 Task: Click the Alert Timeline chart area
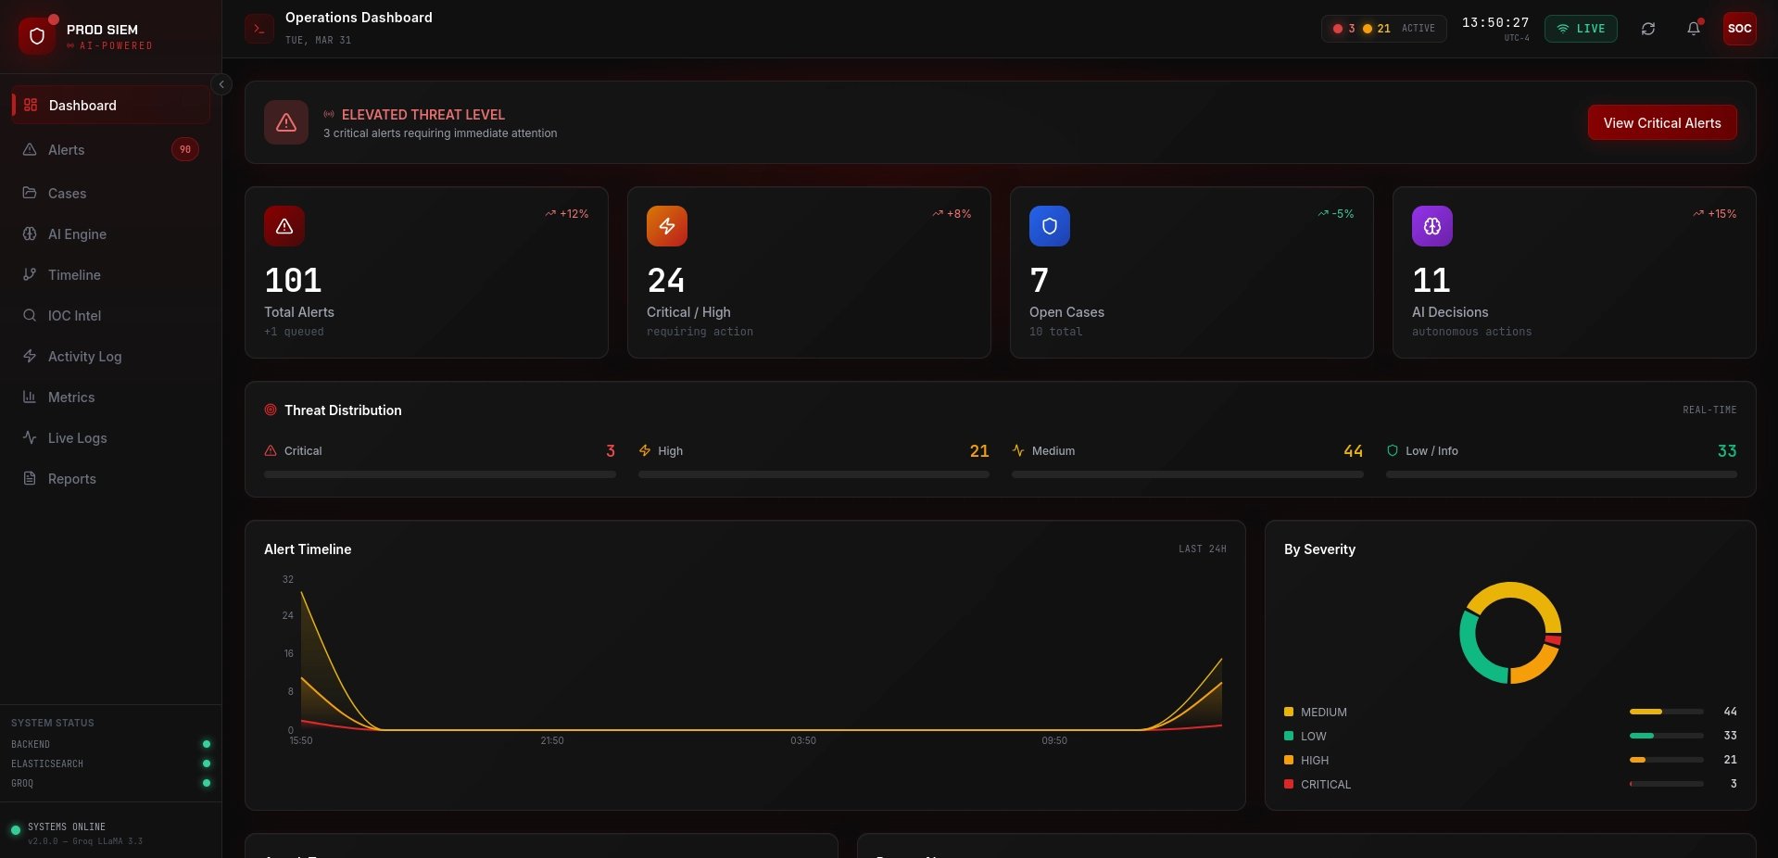click(762, 656)
